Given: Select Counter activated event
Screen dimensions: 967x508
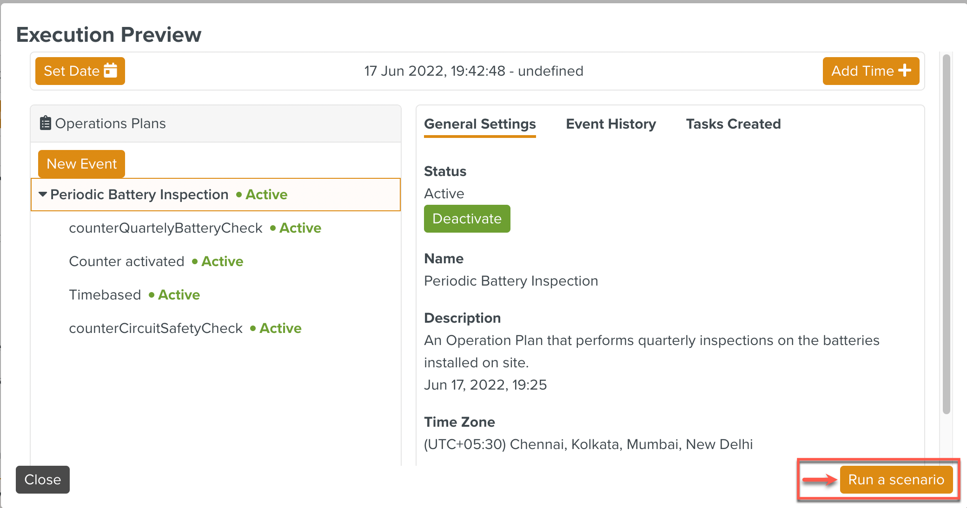Looking at the screenshot, I should pos(126,261).
